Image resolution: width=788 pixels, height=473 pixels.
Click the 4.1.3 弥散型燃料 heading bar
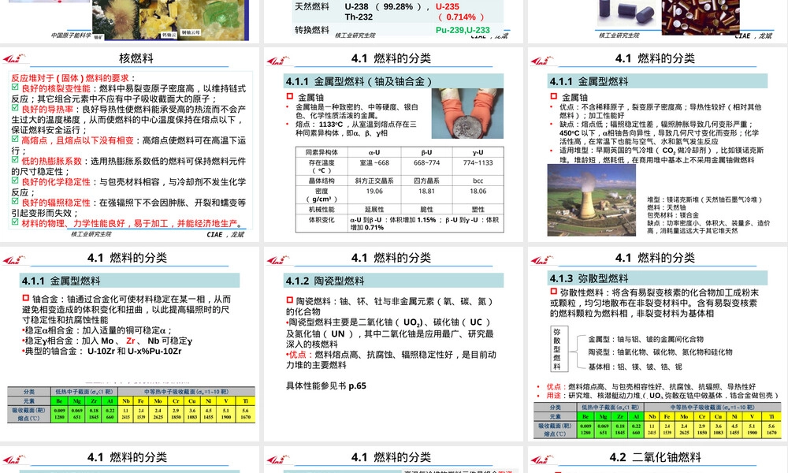[657, 278]
